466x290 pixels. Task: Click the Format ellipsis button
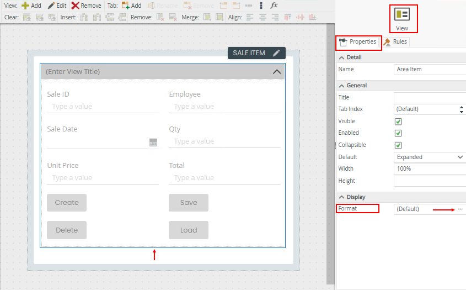[460, 209]
